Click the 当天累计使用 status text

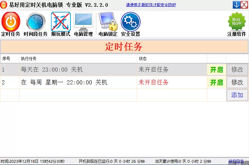[x=183, y=161]
